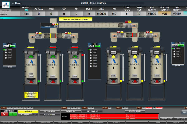Click Silo 4 yellow low-level indicator
Viewport: 187px width, 124px height.
[x=121, y=81]
